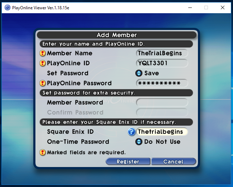Click required marker beside Member Name

[43, 53]
